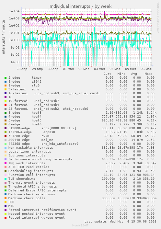Click the legend label 1572864-edge enp3s0

point(32,132)
